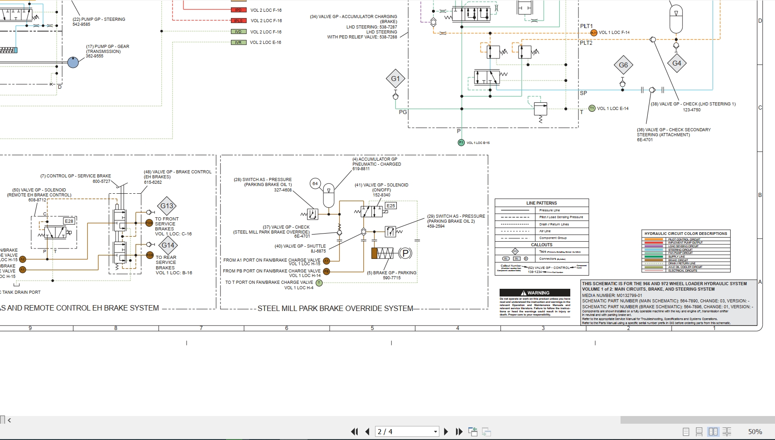Click the go to previous view icon
775x440 pixels.
click(x=473, y=432)
